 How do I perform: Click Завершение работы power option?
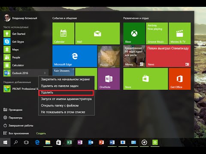tap(18, 125)
